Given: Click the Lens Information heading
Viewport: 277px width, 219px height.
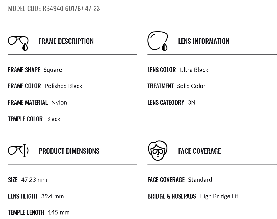Looking at the screenshot, I should [204, 41].
